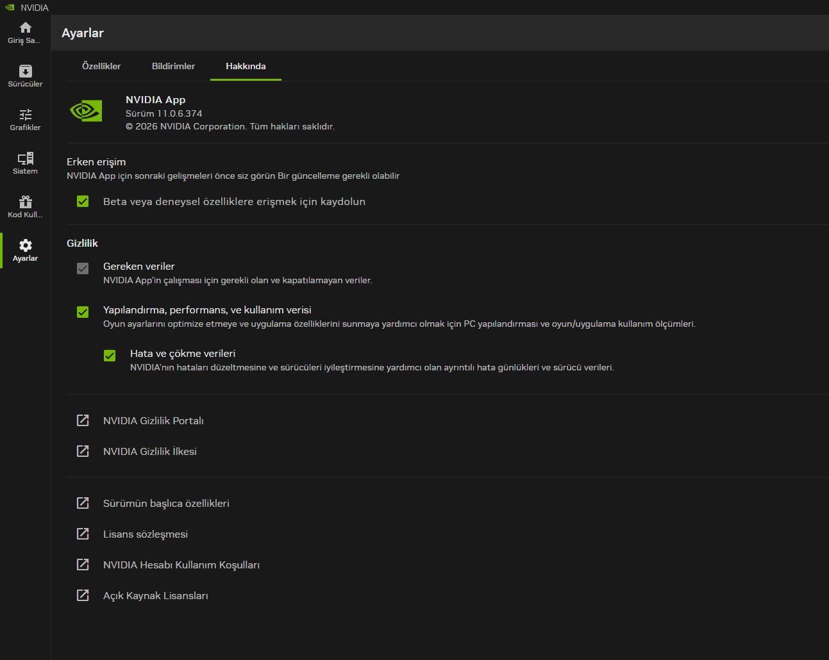Switch to the Bildirimler tab
This screenshot has width=829, height=660.
[173, 66]
